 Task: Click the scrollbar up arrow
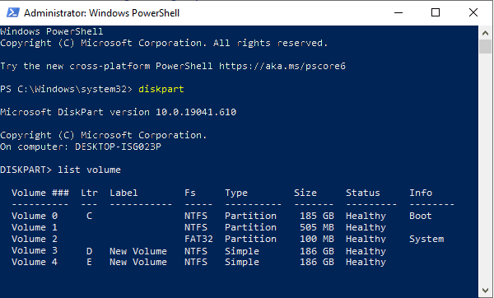tap(485, 33)
